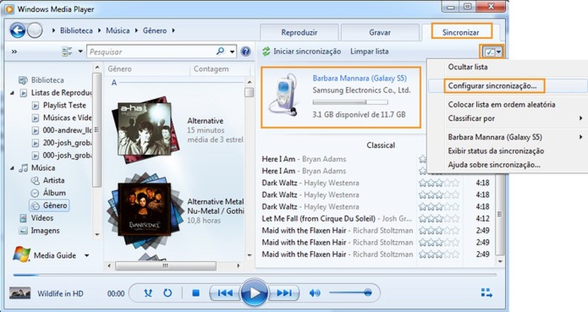The image size is (588, 312).
Task: Click the Play button
Action: coord(255,293)
